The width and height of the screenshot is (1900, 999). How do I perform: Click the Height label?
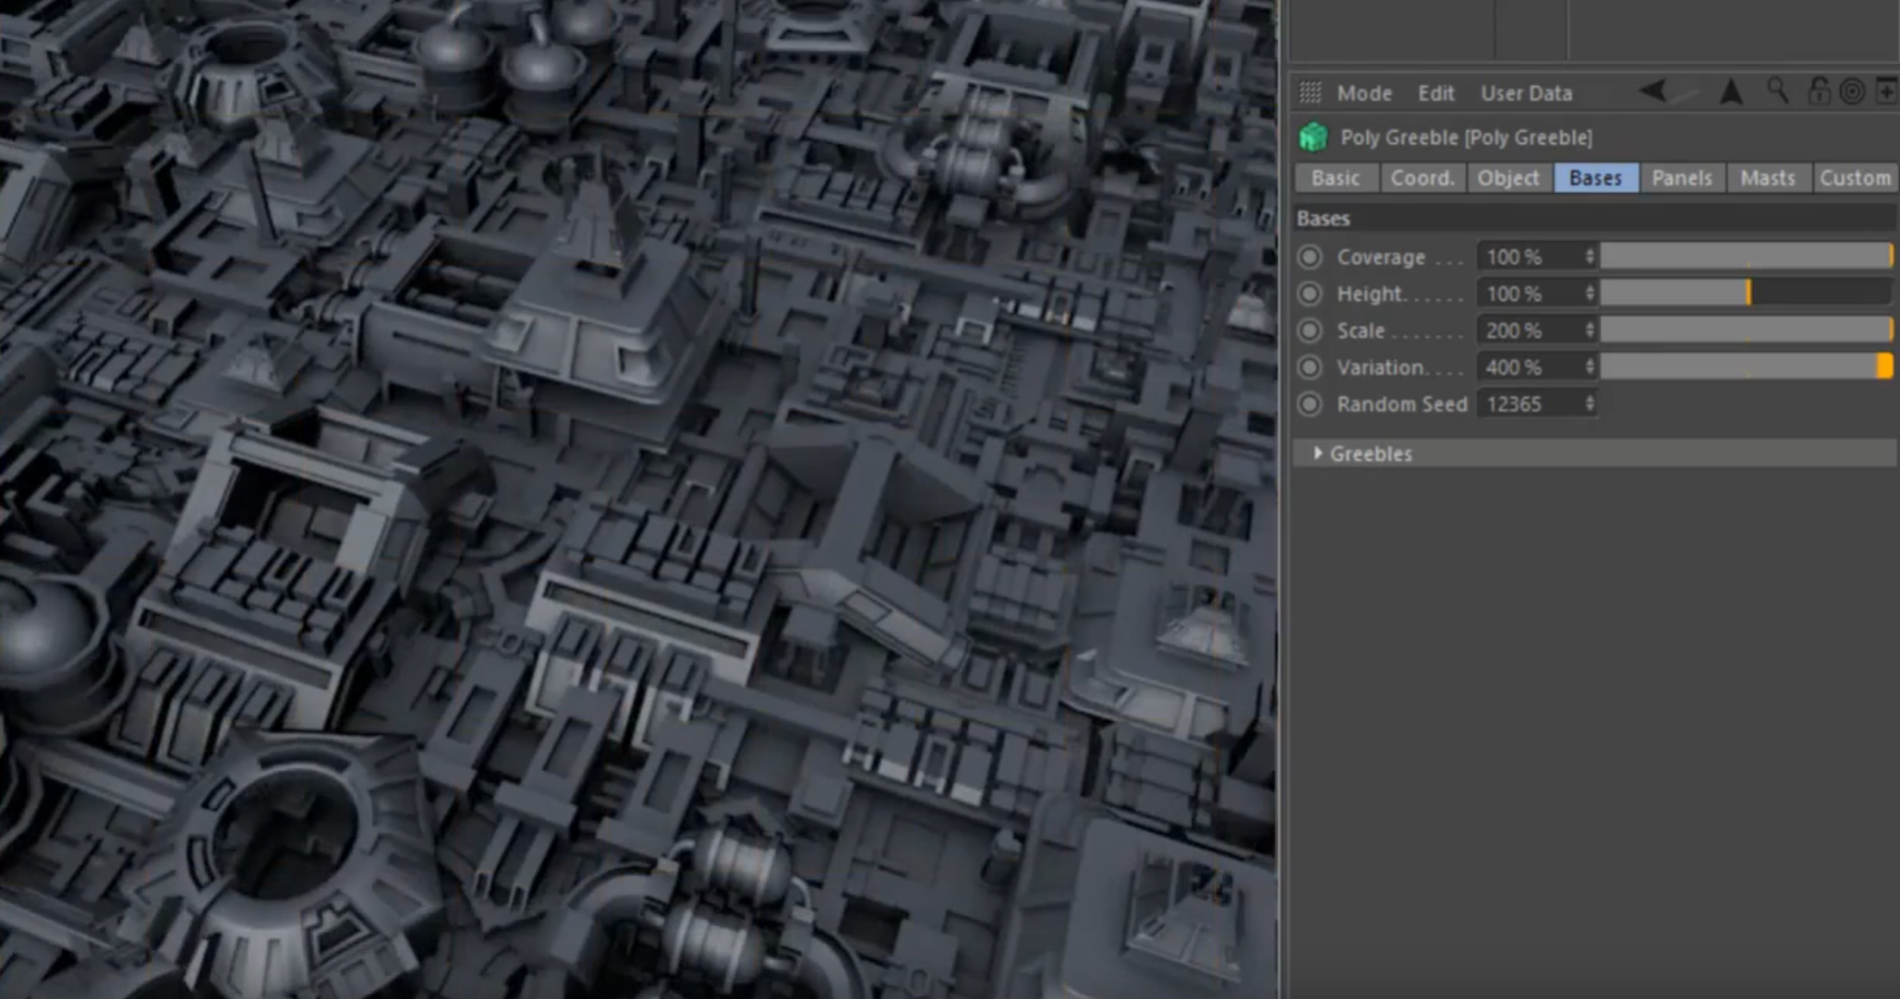(1370, 295)
